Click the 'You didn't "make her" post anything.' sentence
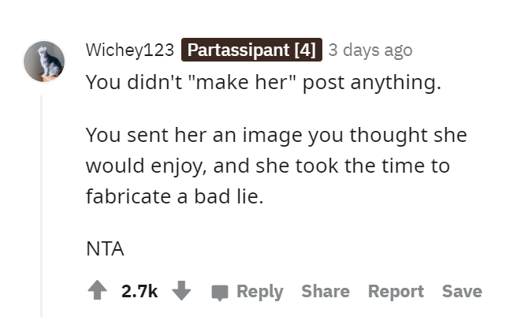Screen dimensions: 532x317 click(263, 83)
